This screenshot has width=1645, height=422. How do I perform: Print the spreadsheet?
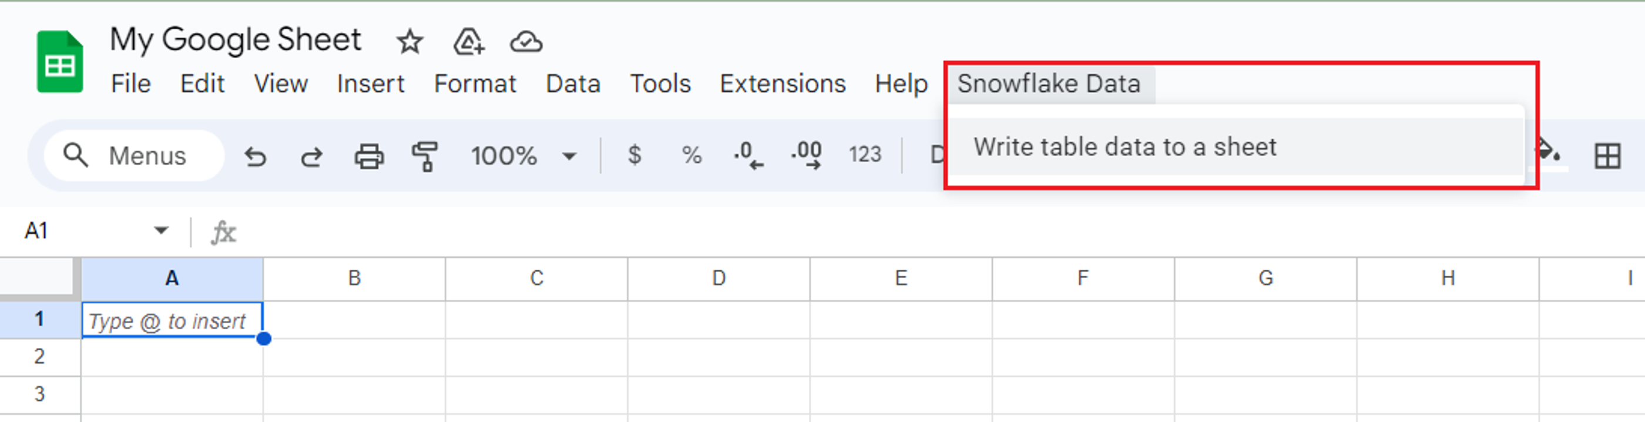(x=369, y=155)
